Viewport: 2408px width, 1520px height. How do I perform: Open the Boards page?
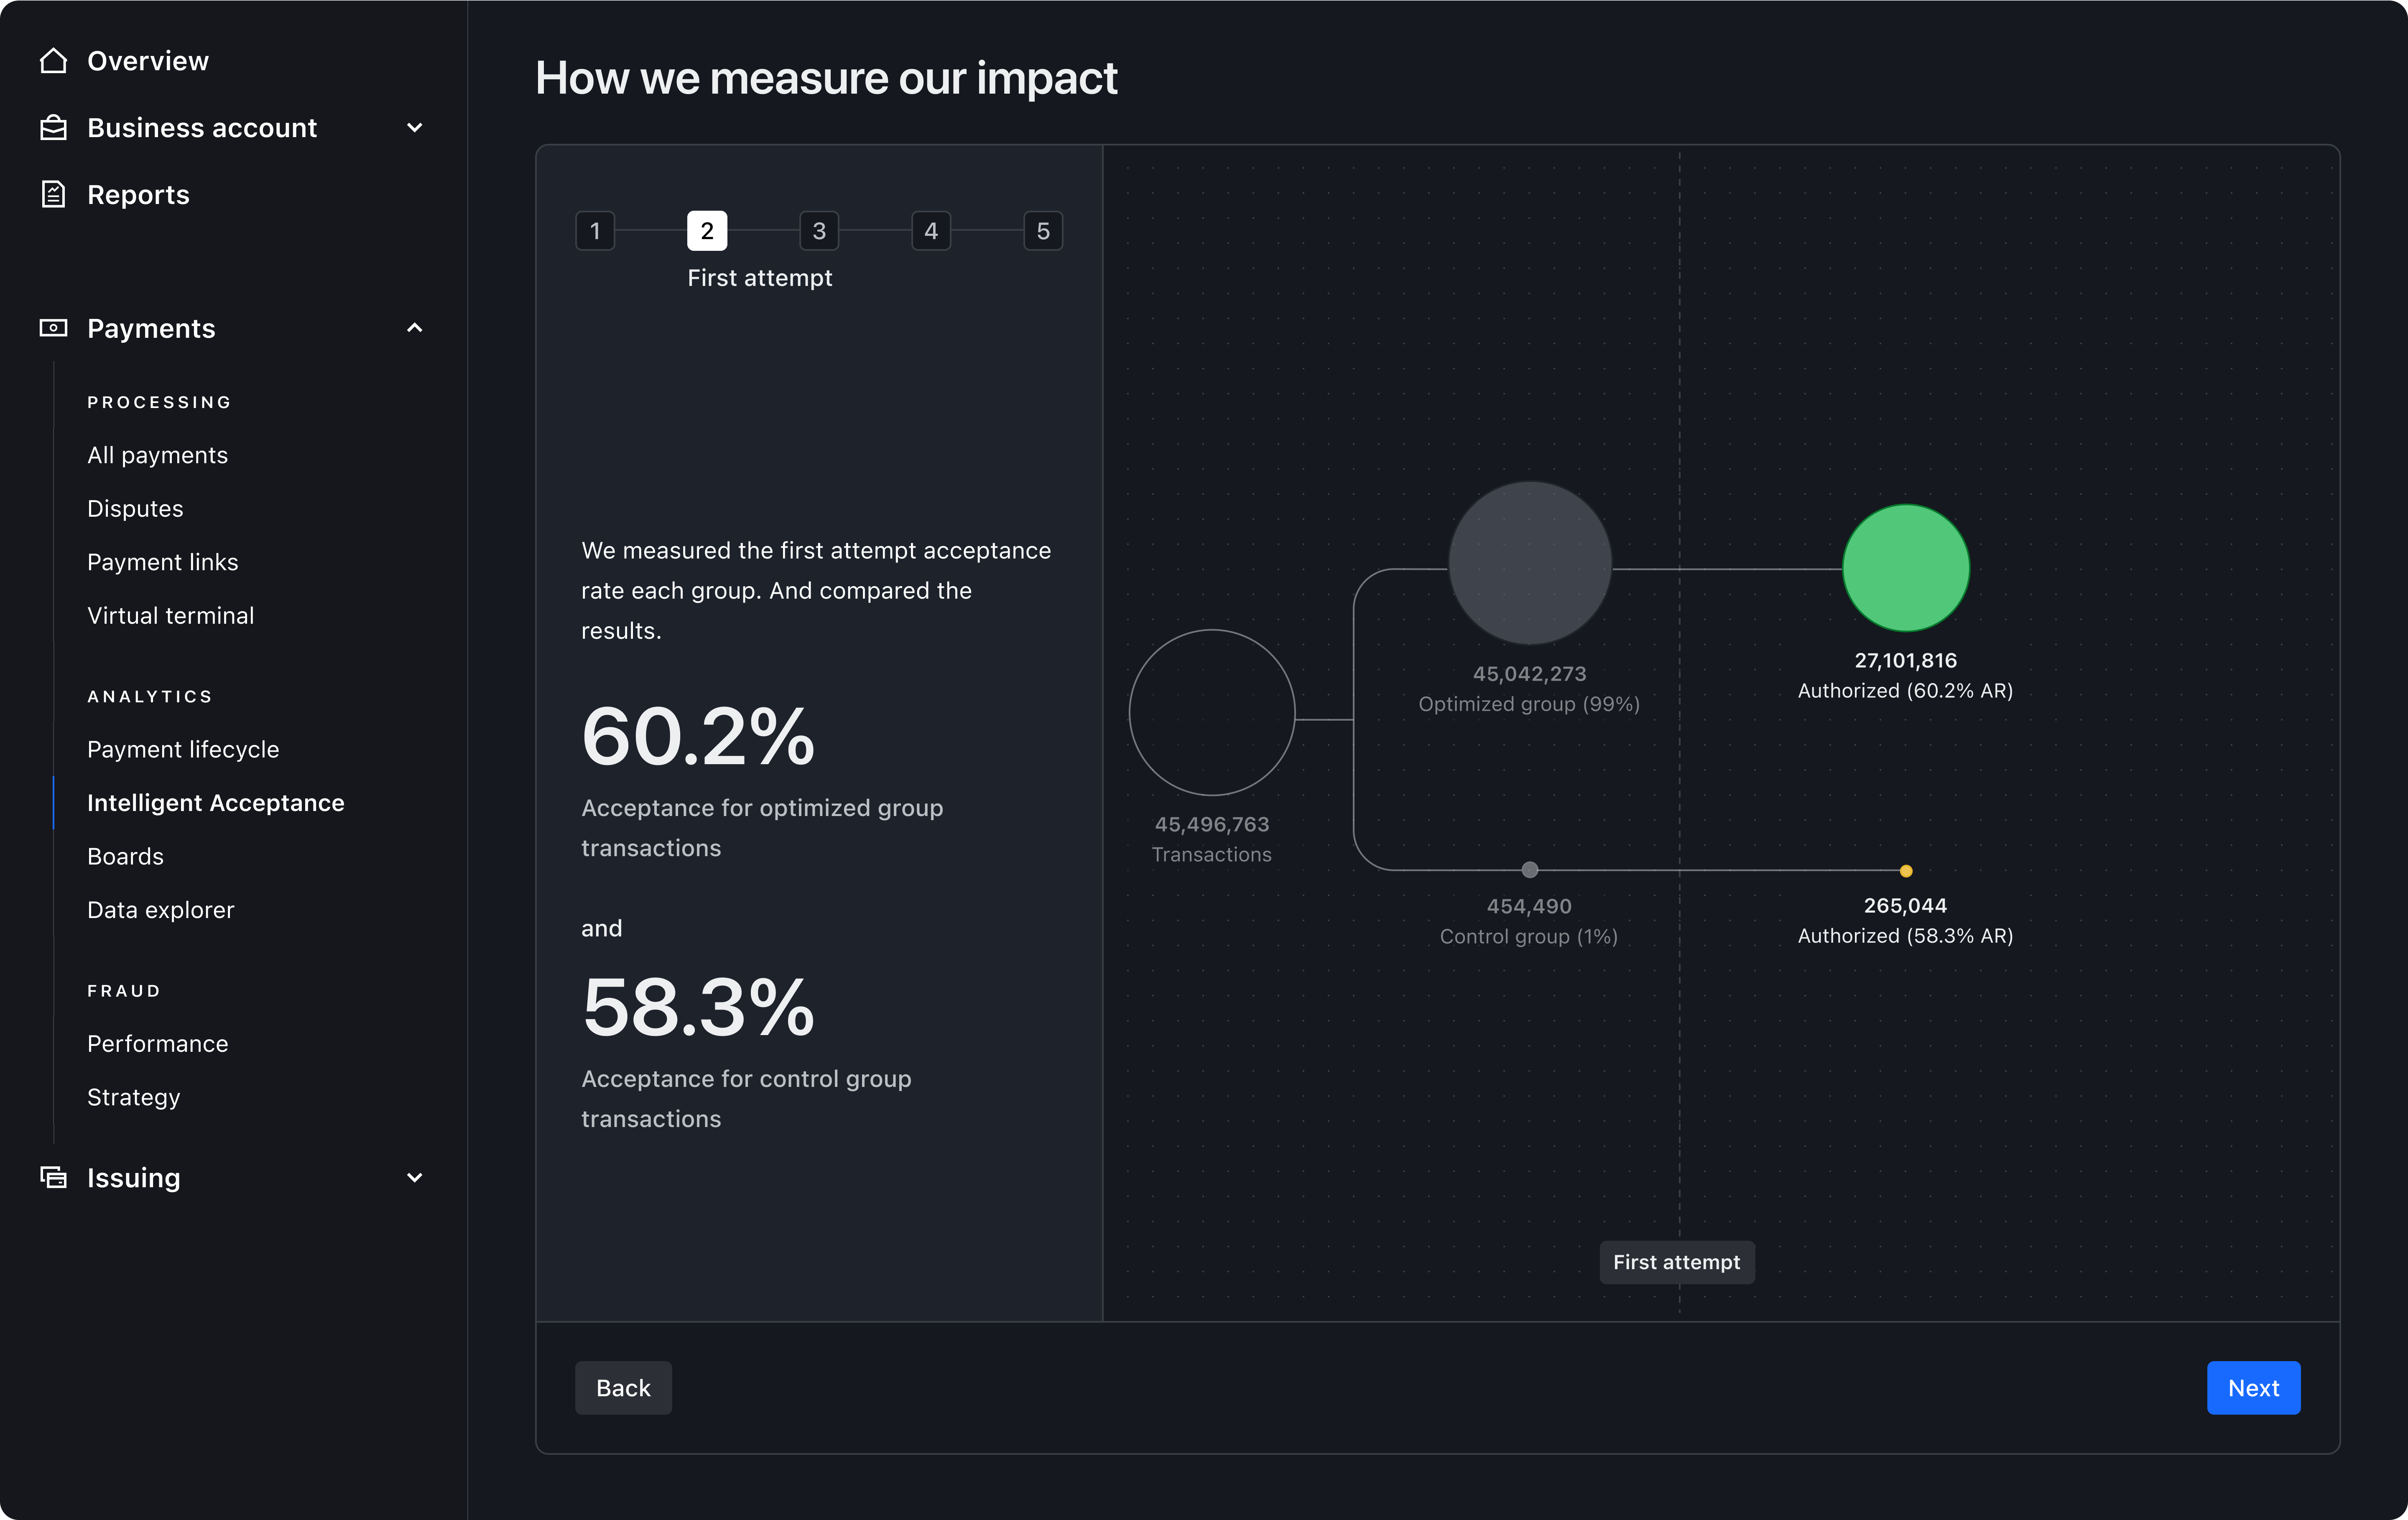[x=125, y=856]
